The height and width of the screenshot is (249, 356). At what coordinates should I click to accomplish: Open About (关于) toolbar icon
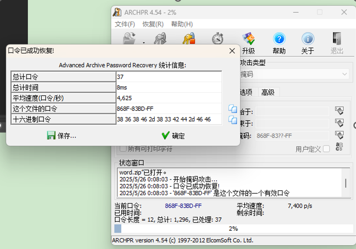pyautogui.click(x=308, y=39)
